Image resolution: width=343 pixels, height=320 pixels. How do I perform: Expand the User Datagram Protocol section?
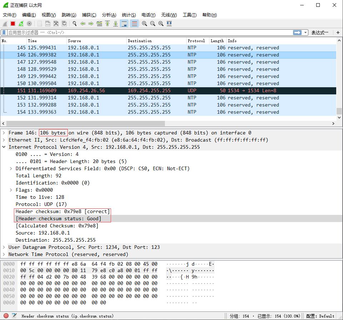pyautogui.click(x=4, y=247)
